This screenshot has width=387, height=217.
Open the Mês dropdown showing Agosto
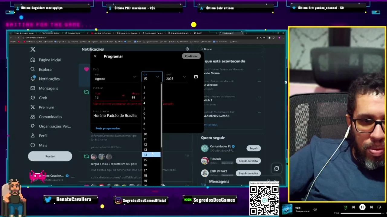(x=116, y=77)
